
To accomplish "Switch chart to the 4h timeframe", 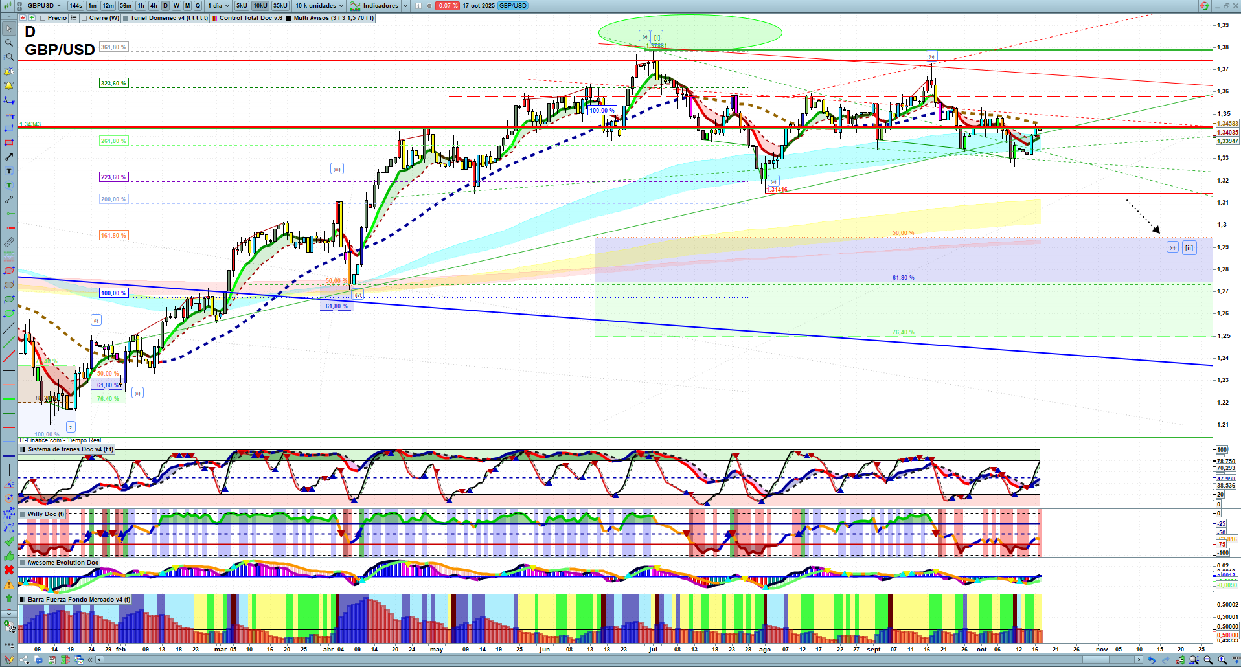I will coord(154,6).
